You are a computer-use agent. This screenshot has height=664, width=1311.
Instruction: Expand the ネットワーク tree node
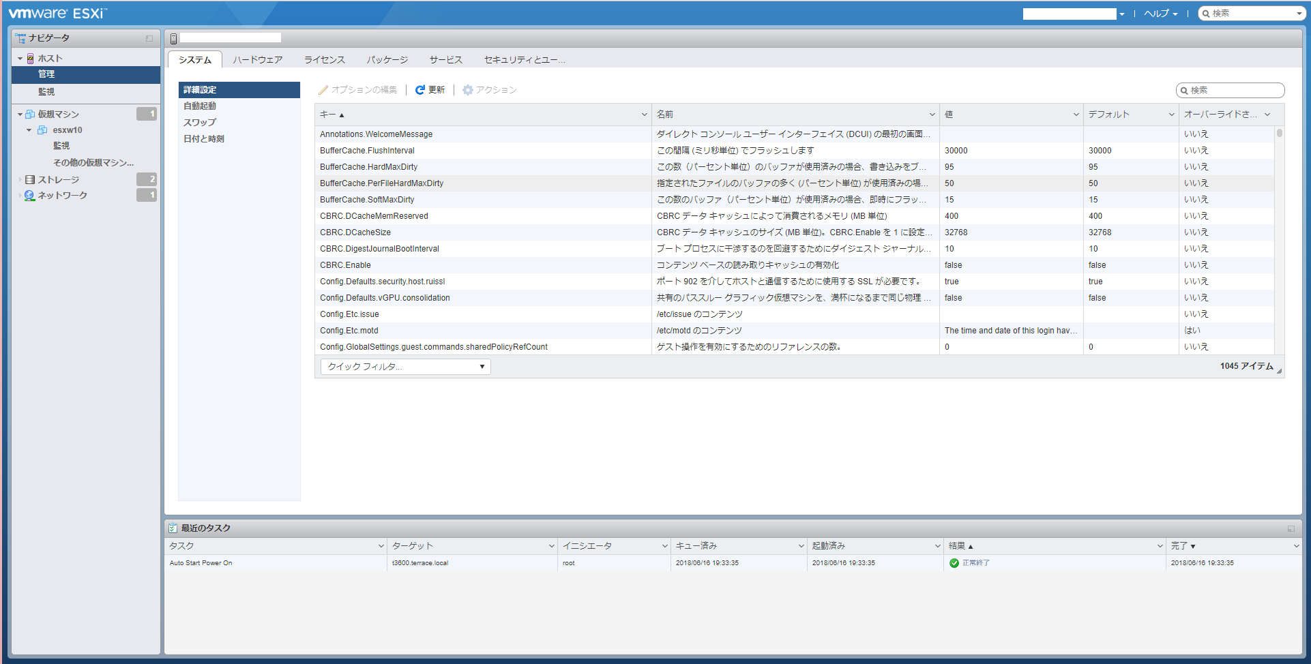coord(20,196)
